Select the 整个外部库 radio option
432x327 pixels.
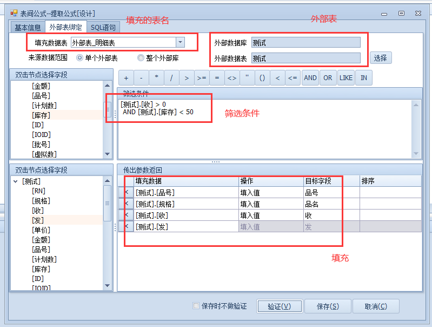click(x=141, y=58)
